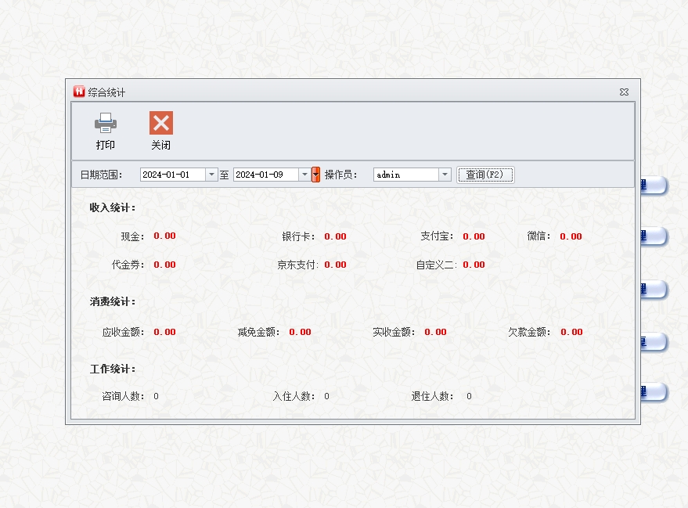Focus the 操作员 text box showing admin

coord(405,175)
